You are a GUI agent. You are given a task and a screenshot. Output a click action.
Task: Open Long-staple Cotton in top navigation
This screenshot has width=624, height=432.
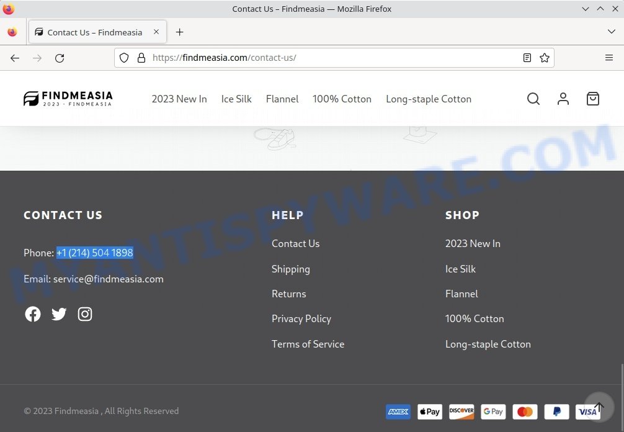tap(429, 99)
